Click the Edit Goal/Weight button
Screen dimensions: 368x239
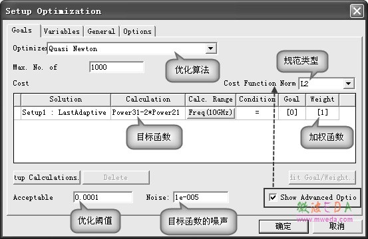point(322,178)
